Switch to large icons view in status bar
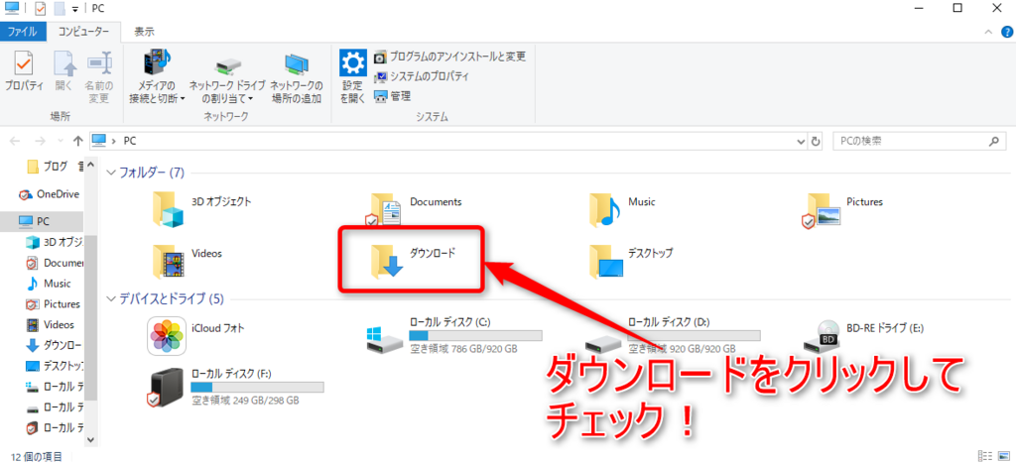The image size is (1016, 465). (x=1002, y=457)
